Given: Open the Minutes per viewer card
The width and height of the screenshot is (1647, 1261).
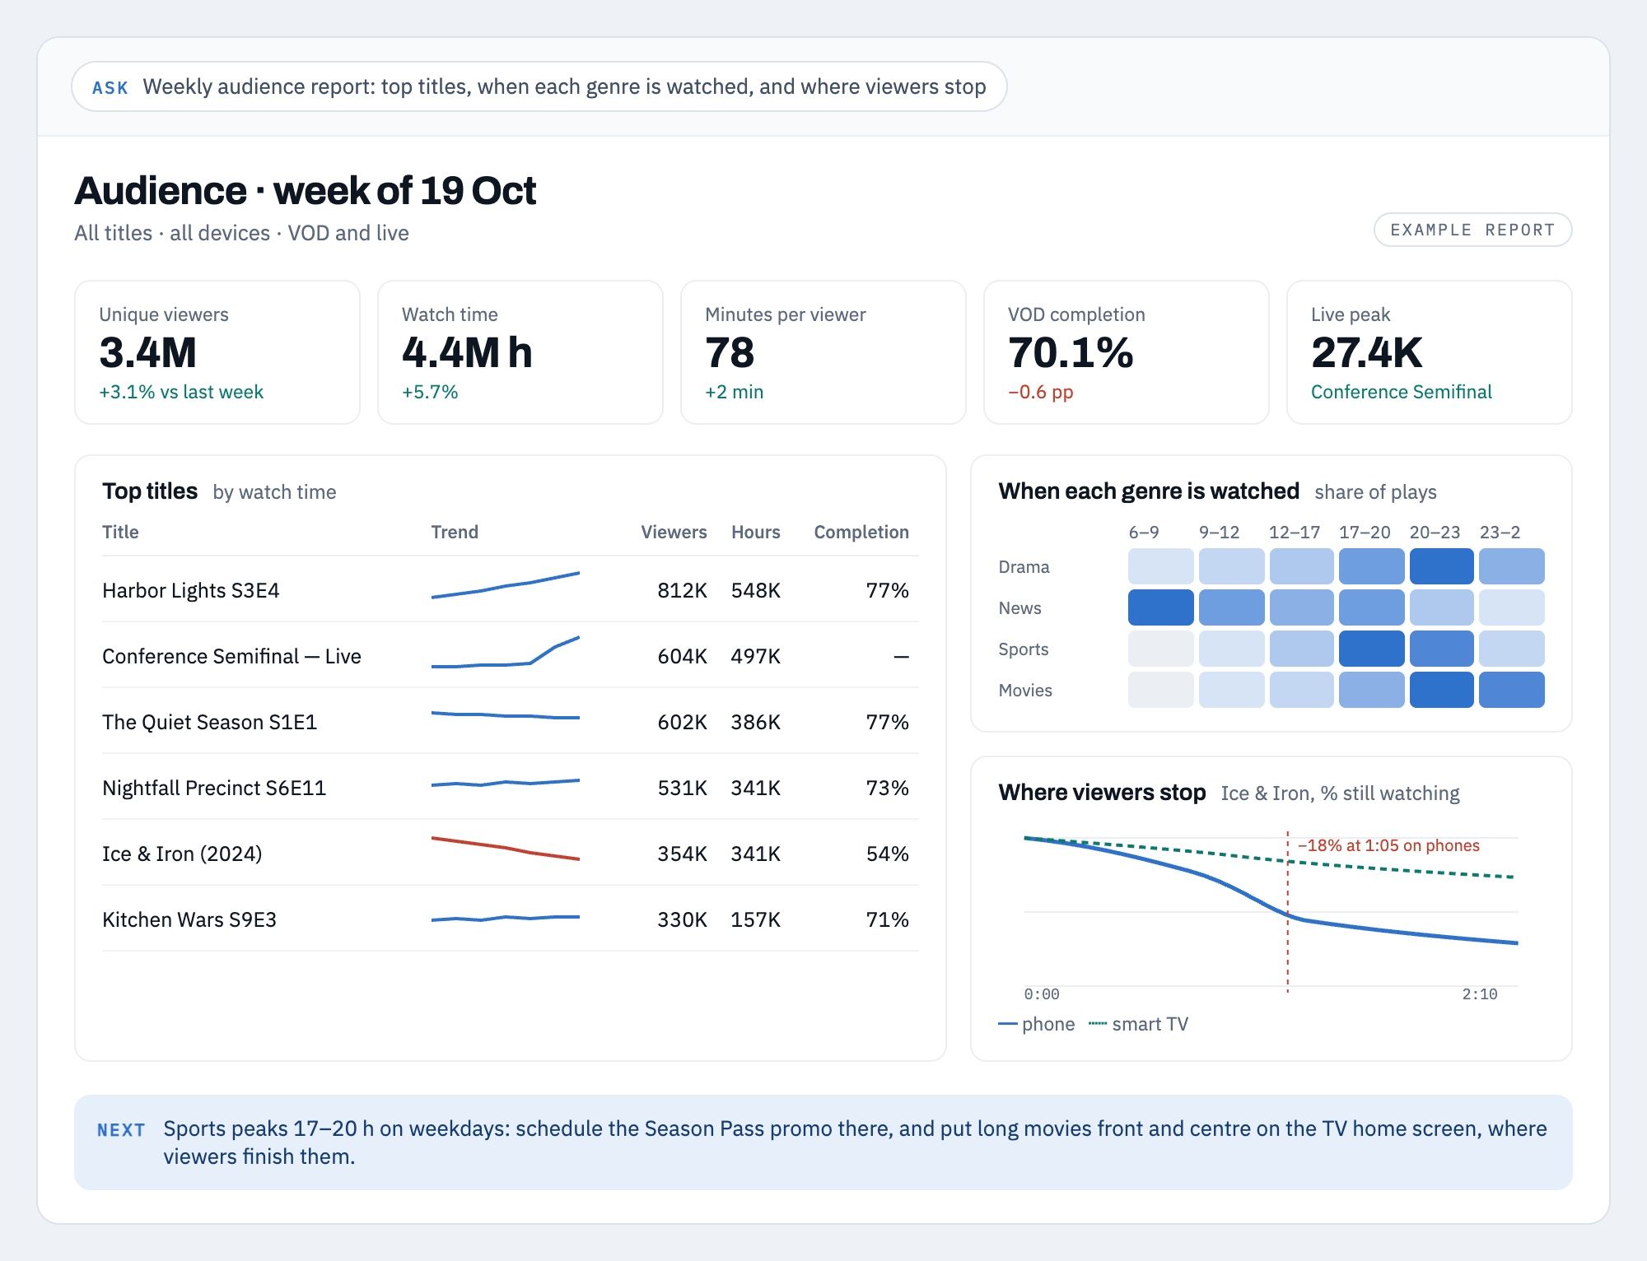Looking at the screenshot, I should (x=823, y=352).
